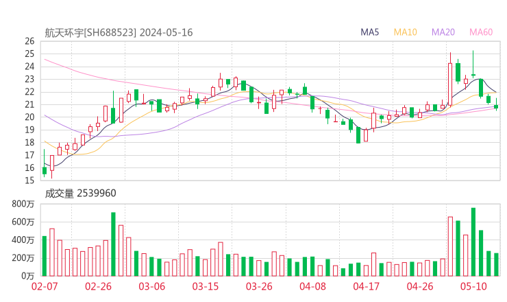Click the 400万 volume axis label
Viewport: 507px width, 302px height.
[23, 240]
